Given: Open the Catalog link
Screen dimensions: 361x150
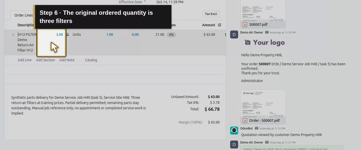Looking at the screenshot, I should coord(91,60).
